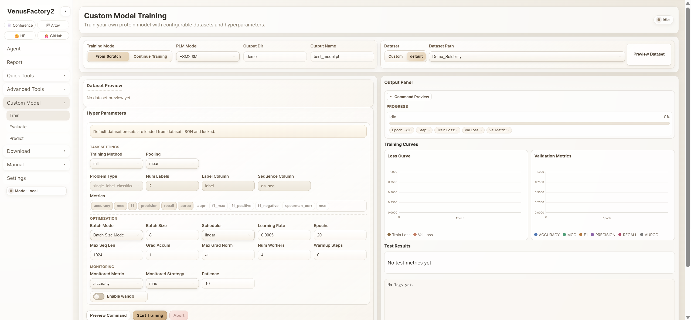Select From Scratch training mode
This screenshot has width=691, height=320.
click(x=108, y=56)
